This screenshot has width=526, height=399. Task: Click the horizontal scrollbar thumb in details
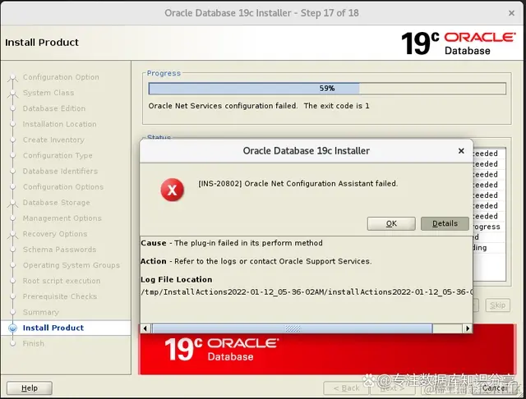click(293, 328)
